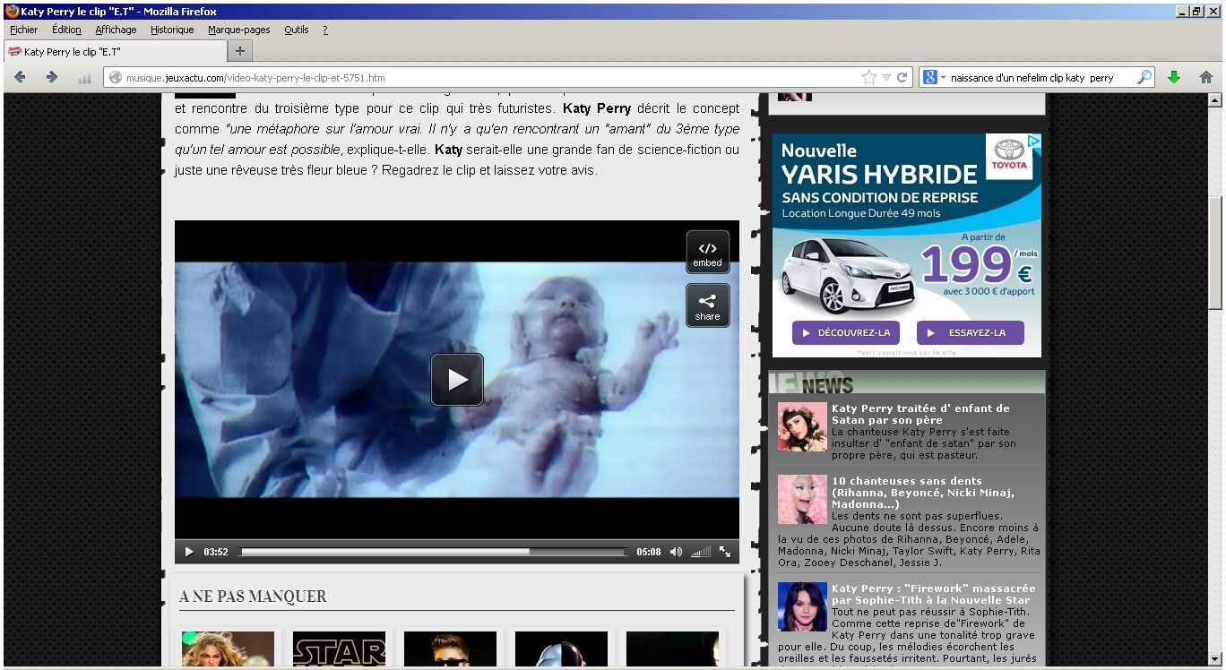Viewport: 1226px width, 670px height.
Task: Reload the page with the refresh icon
Action: [902, 78]
